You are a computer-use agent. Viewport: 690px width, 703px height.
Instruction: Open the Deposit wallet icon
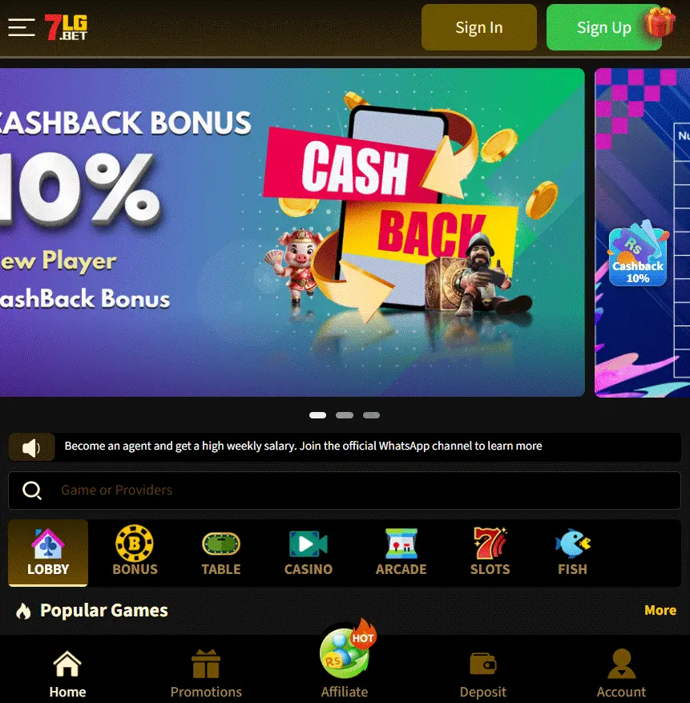483,664
